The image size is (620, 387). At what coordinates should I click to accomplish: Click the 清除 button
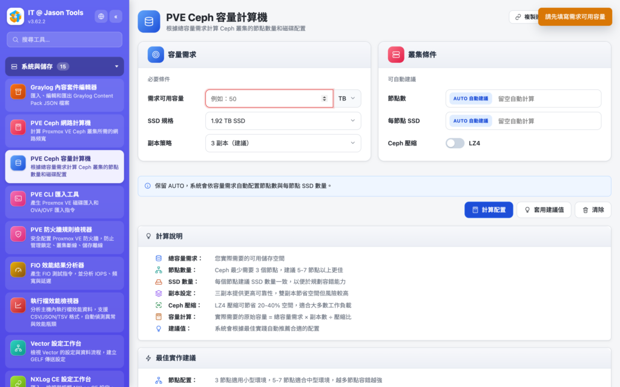pyautogui.click(x=593, y=210)
